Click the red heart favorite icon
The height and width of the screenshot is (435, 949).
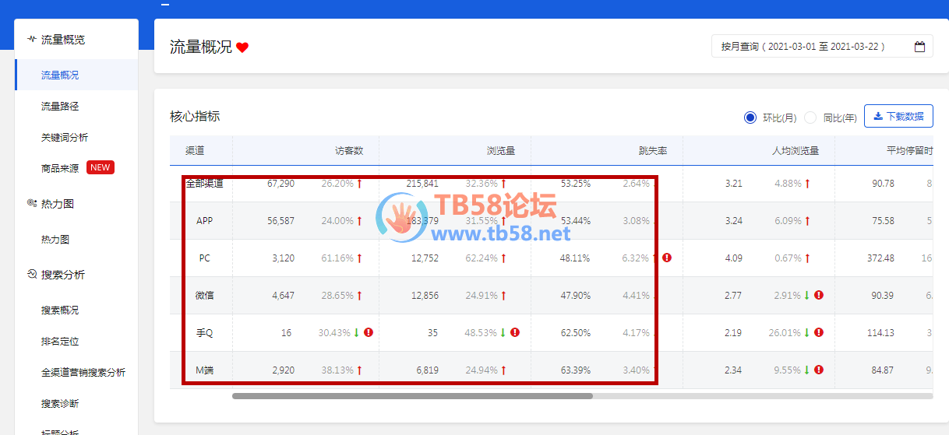pyautogui.click(x=242, y=47)
